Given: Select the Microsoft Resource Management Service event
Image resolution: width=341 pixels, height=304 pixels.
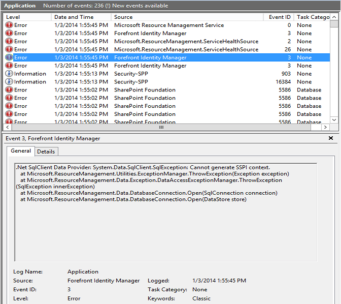Looking at the screenshot, I should click(x=167, y=25).
